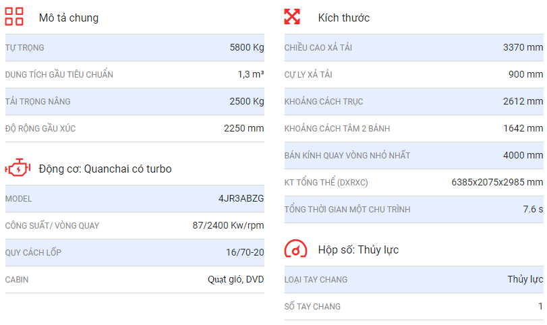Select the tire spec 16/70-20
Viewport: 547px width, 325px height.
tap(245, 252)
